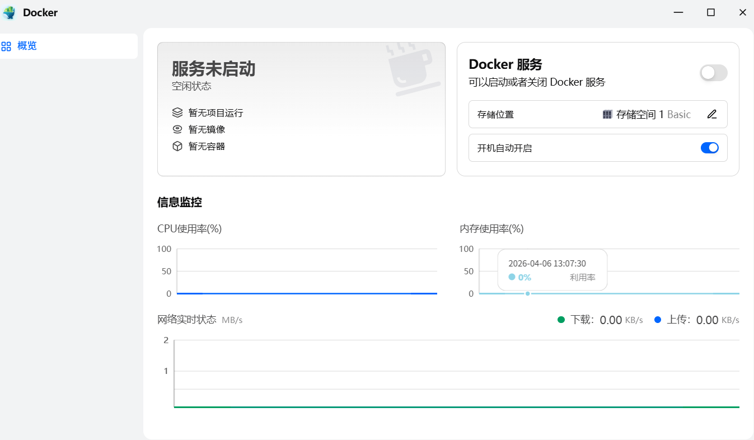Click the 0% value in memory tooltip

point(524,277)
